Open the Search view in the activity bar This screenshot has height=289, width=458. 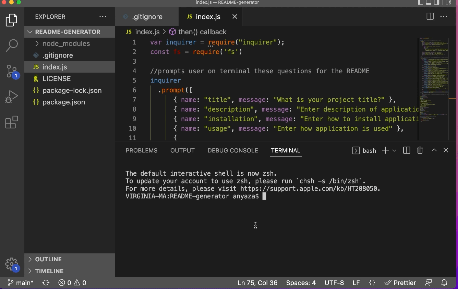[x=12, y=45]
